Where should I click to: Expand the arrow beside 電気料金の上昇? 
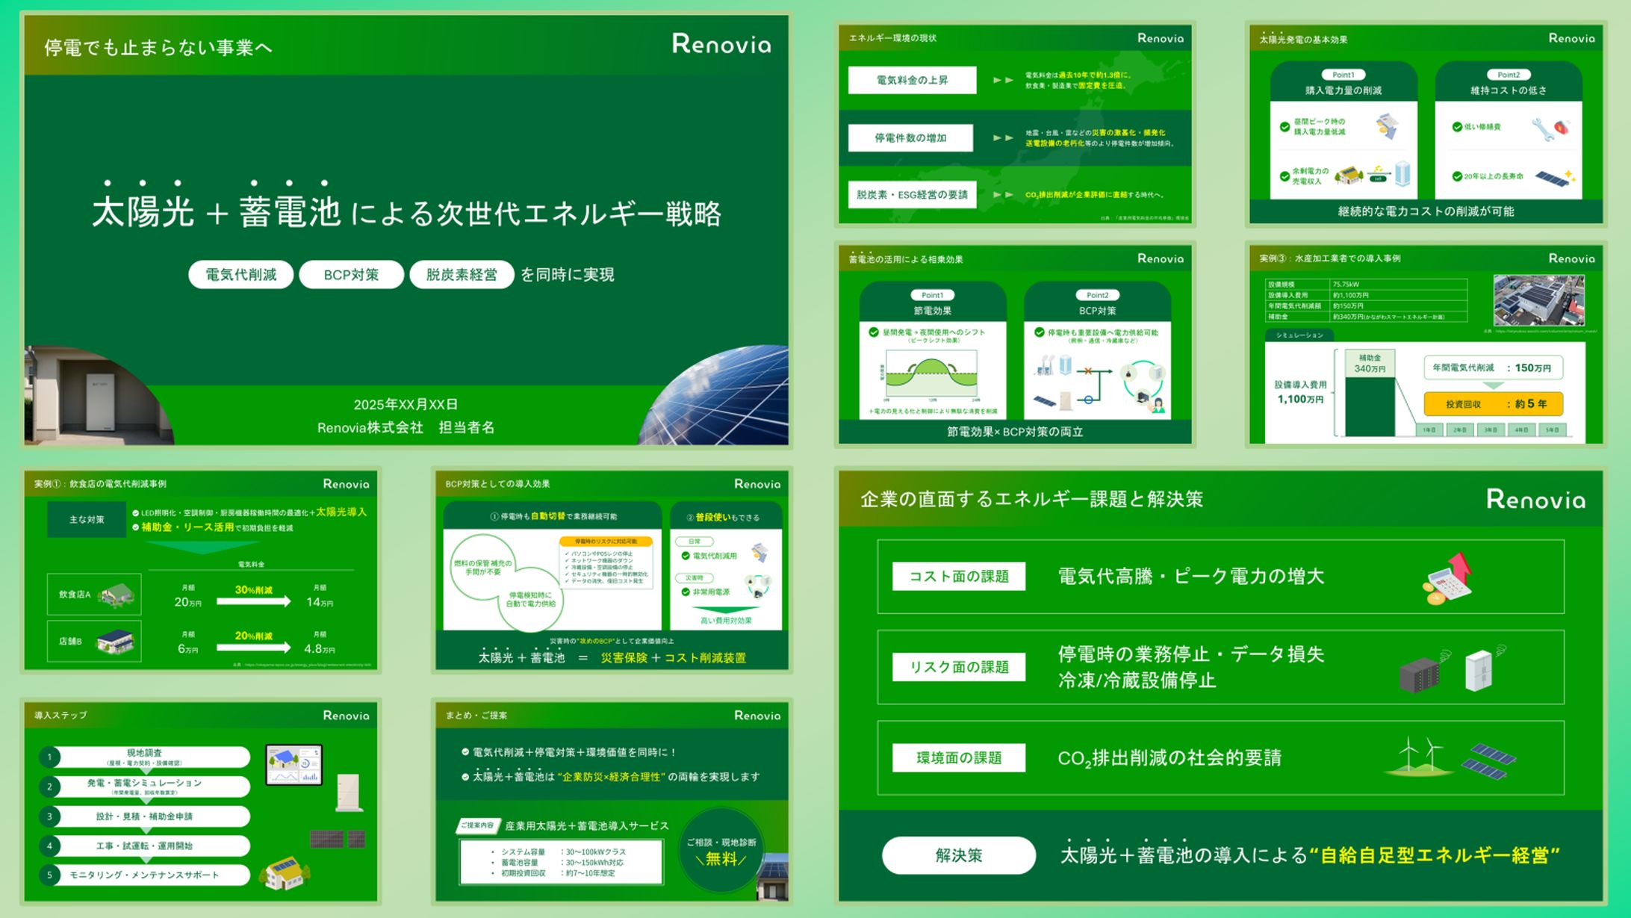click(x=1001, y=80)
